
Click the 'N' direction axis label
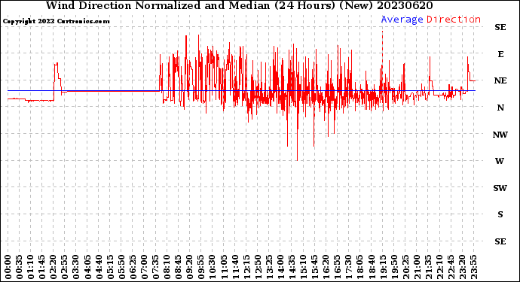(500, 108)
